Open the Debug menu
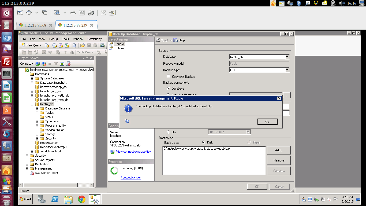The height and width of the screenshot is (206, 366). [53, 39]
